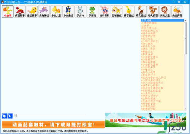This screenshot has height=134, width=190.
Task: Choose the 百科常识 elephant category
Action: [x=104, y=11]
